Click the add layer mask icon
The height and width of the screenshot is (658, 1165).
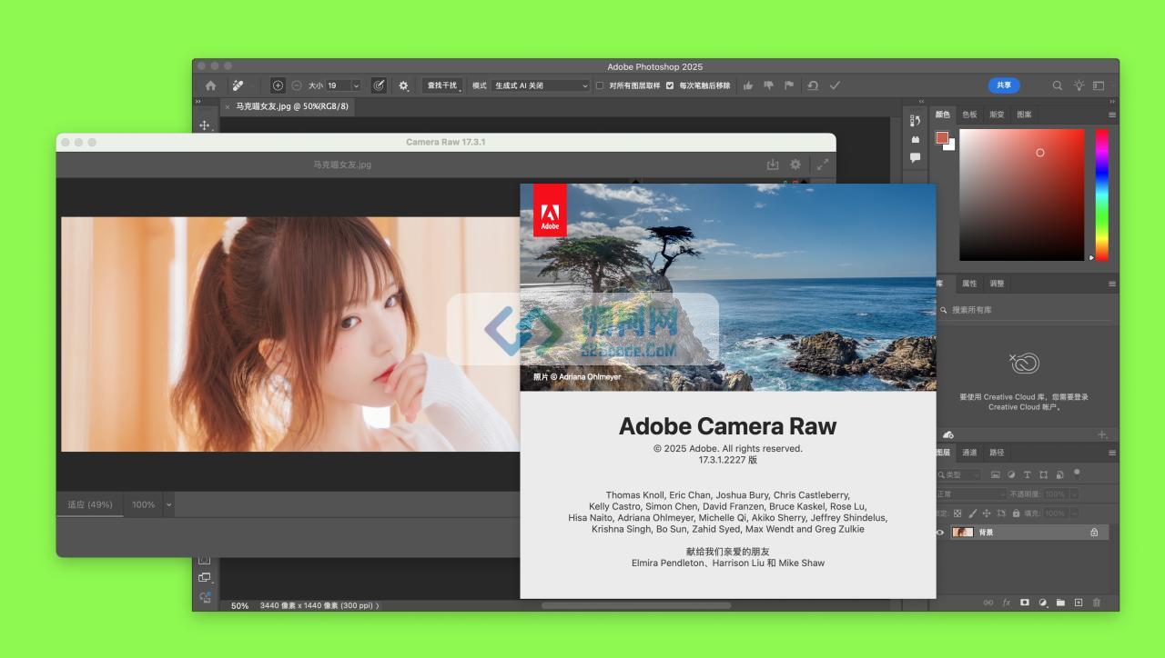(x=1024, y=603)
